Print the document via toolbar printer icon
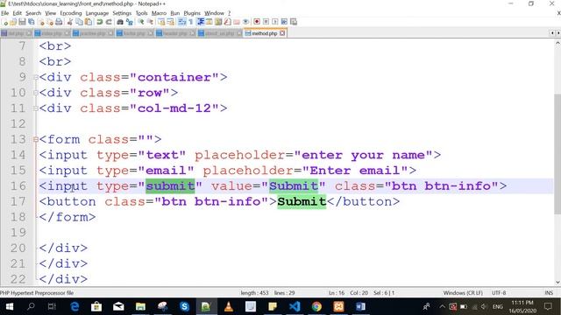The width and height of the screenshot is (561, 315). pyautogui.click(x=59, y=22)
